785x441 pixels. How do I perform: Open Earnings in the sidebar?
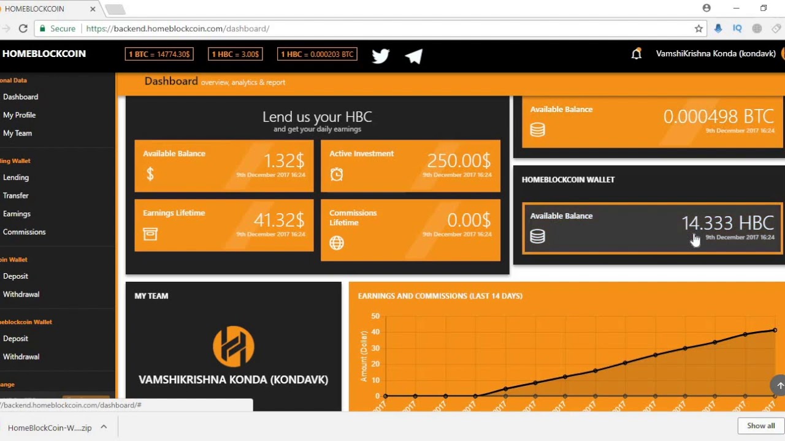click(17, 214)
